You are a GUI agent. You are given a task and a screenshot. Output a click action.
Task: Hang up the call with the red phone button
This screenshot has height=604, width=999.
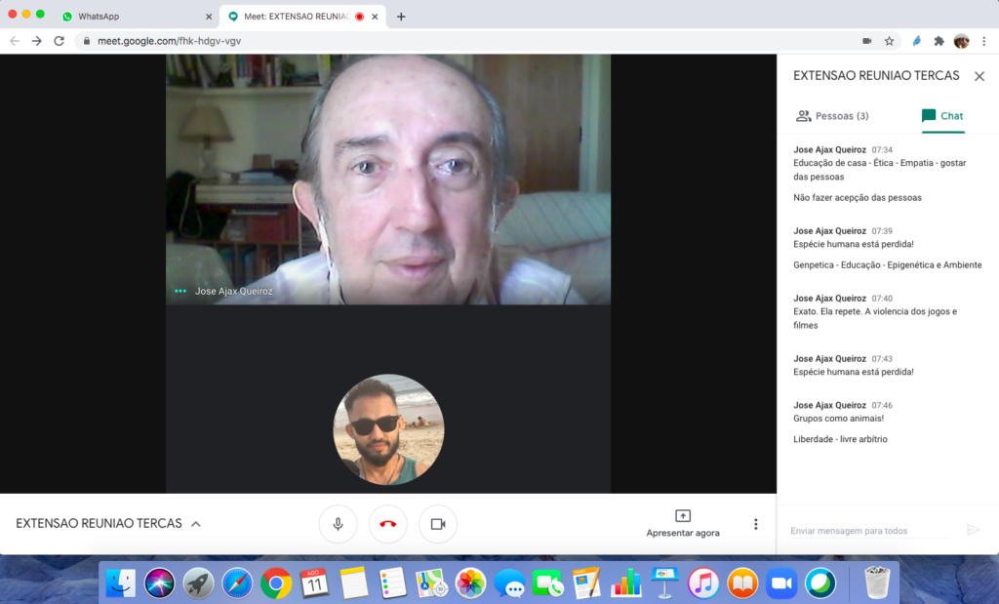[x=388, y=524]
